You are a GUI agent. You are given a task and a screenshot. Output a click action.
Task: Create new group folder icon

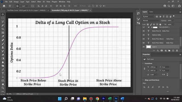169,51
